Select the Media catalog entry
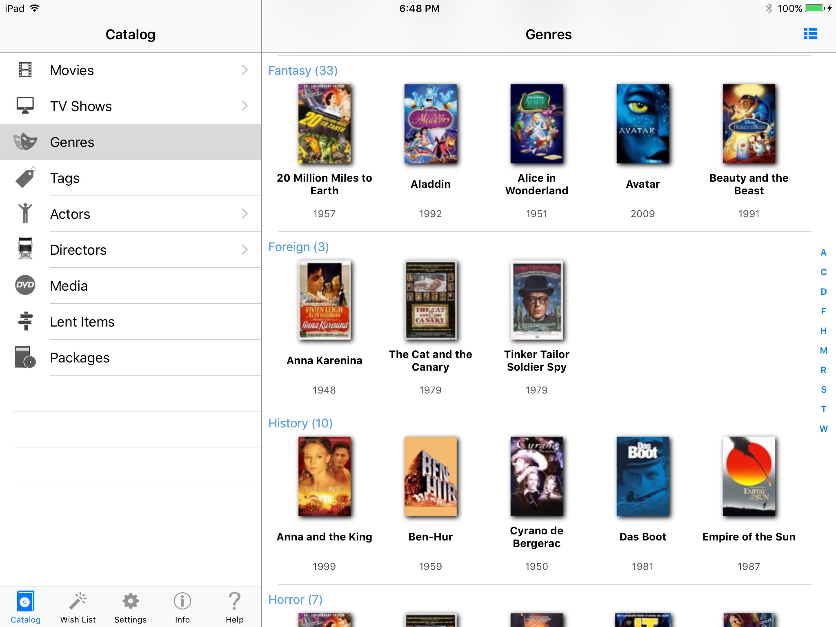This screenshot has width=836, height=627. click(x=131, y=286)
